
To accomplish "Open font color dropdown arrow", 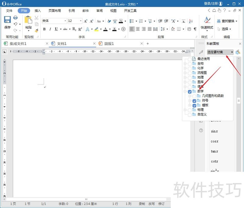I will (110, 29).
